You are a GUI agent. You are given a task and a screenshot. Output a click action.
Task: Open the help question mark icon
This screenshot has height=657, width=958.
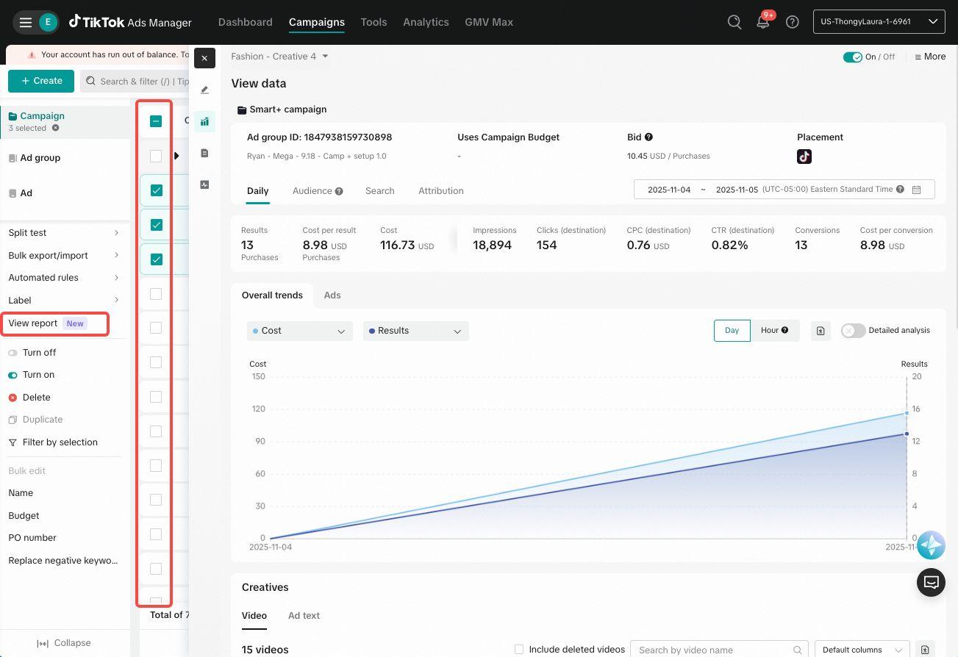coord(792,22)
